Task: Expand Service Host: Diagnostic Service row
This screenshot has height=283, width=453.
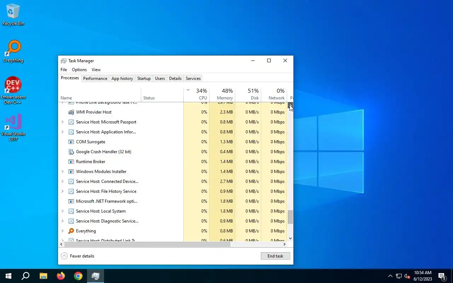Action: [63, 221]
